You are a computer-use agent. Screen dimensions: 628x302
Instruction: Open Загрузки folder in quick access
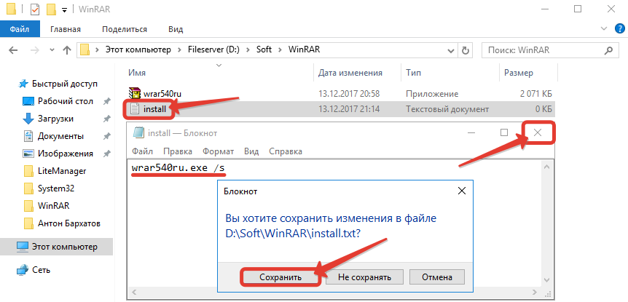(55, 118)
